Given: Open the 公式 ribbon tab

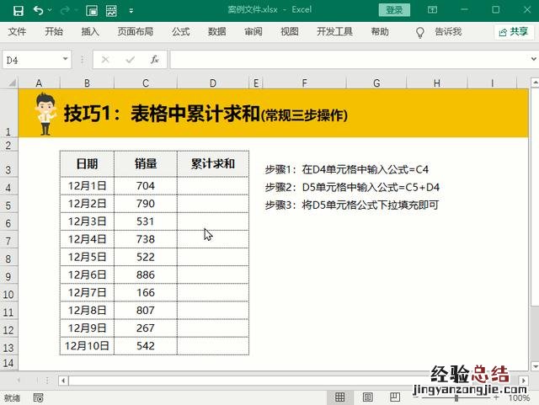Looking at the screenshot, I should pos(180,32).
